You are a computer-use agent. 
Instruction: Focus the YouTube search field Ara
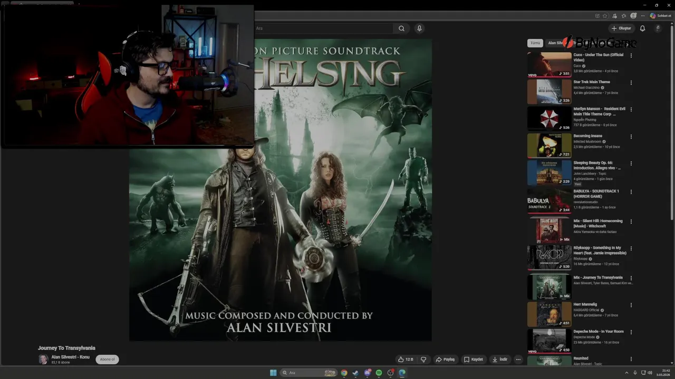(x=323, y=28)
